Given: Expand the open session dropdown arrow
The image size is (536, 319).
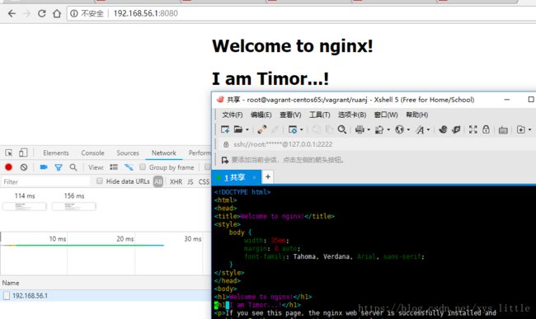Looking at the screenshot, I should (x=247, y=129).
